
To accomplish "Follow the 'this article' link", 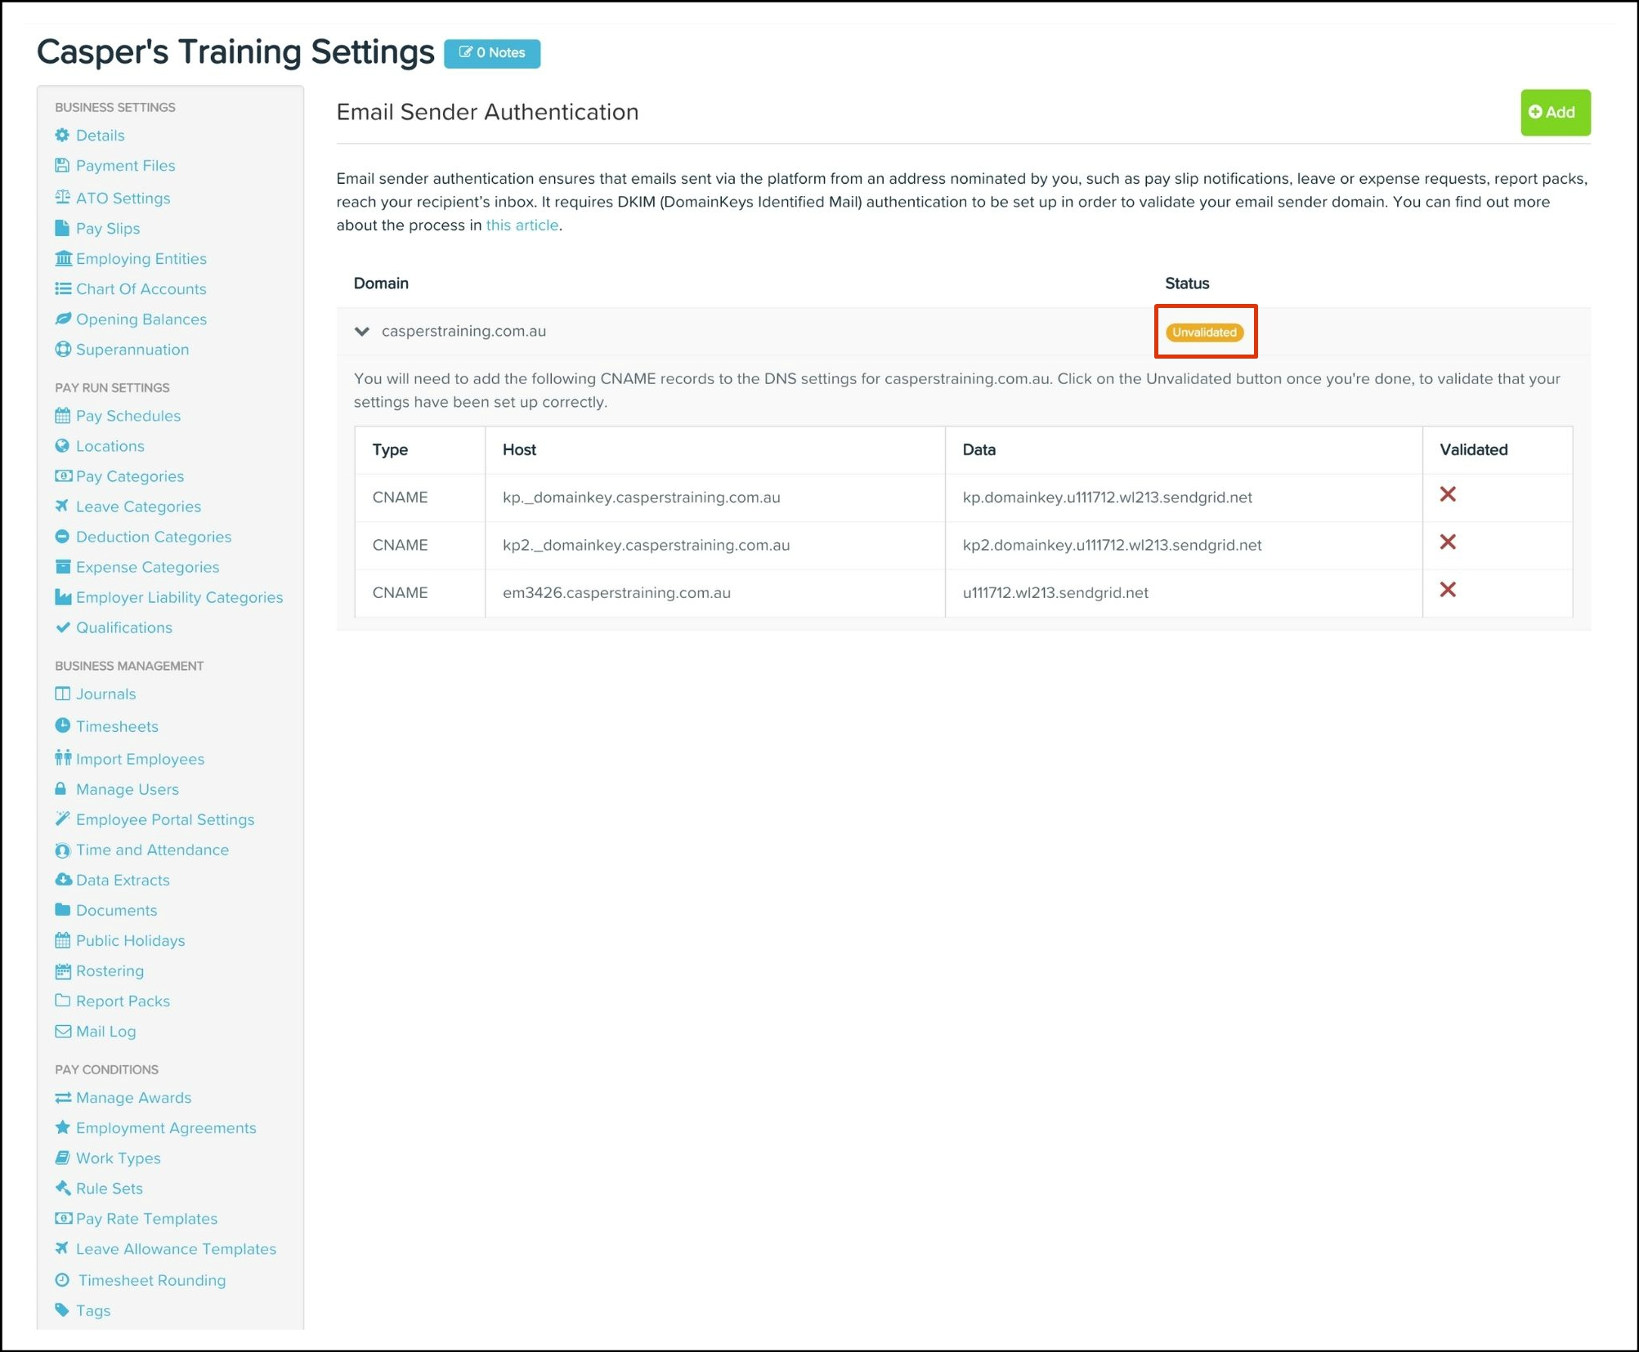I will point(522,225).
